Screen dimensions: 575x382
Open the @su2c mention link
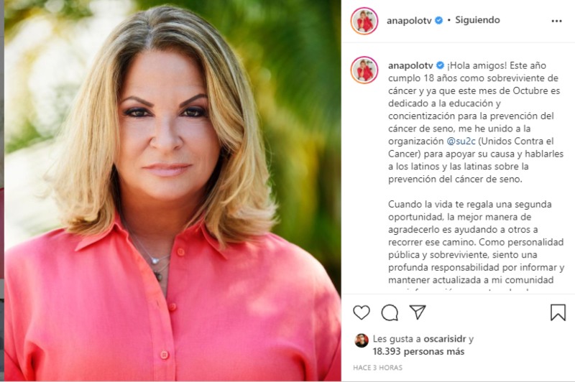pyautogui.click(x=461, y=141)
